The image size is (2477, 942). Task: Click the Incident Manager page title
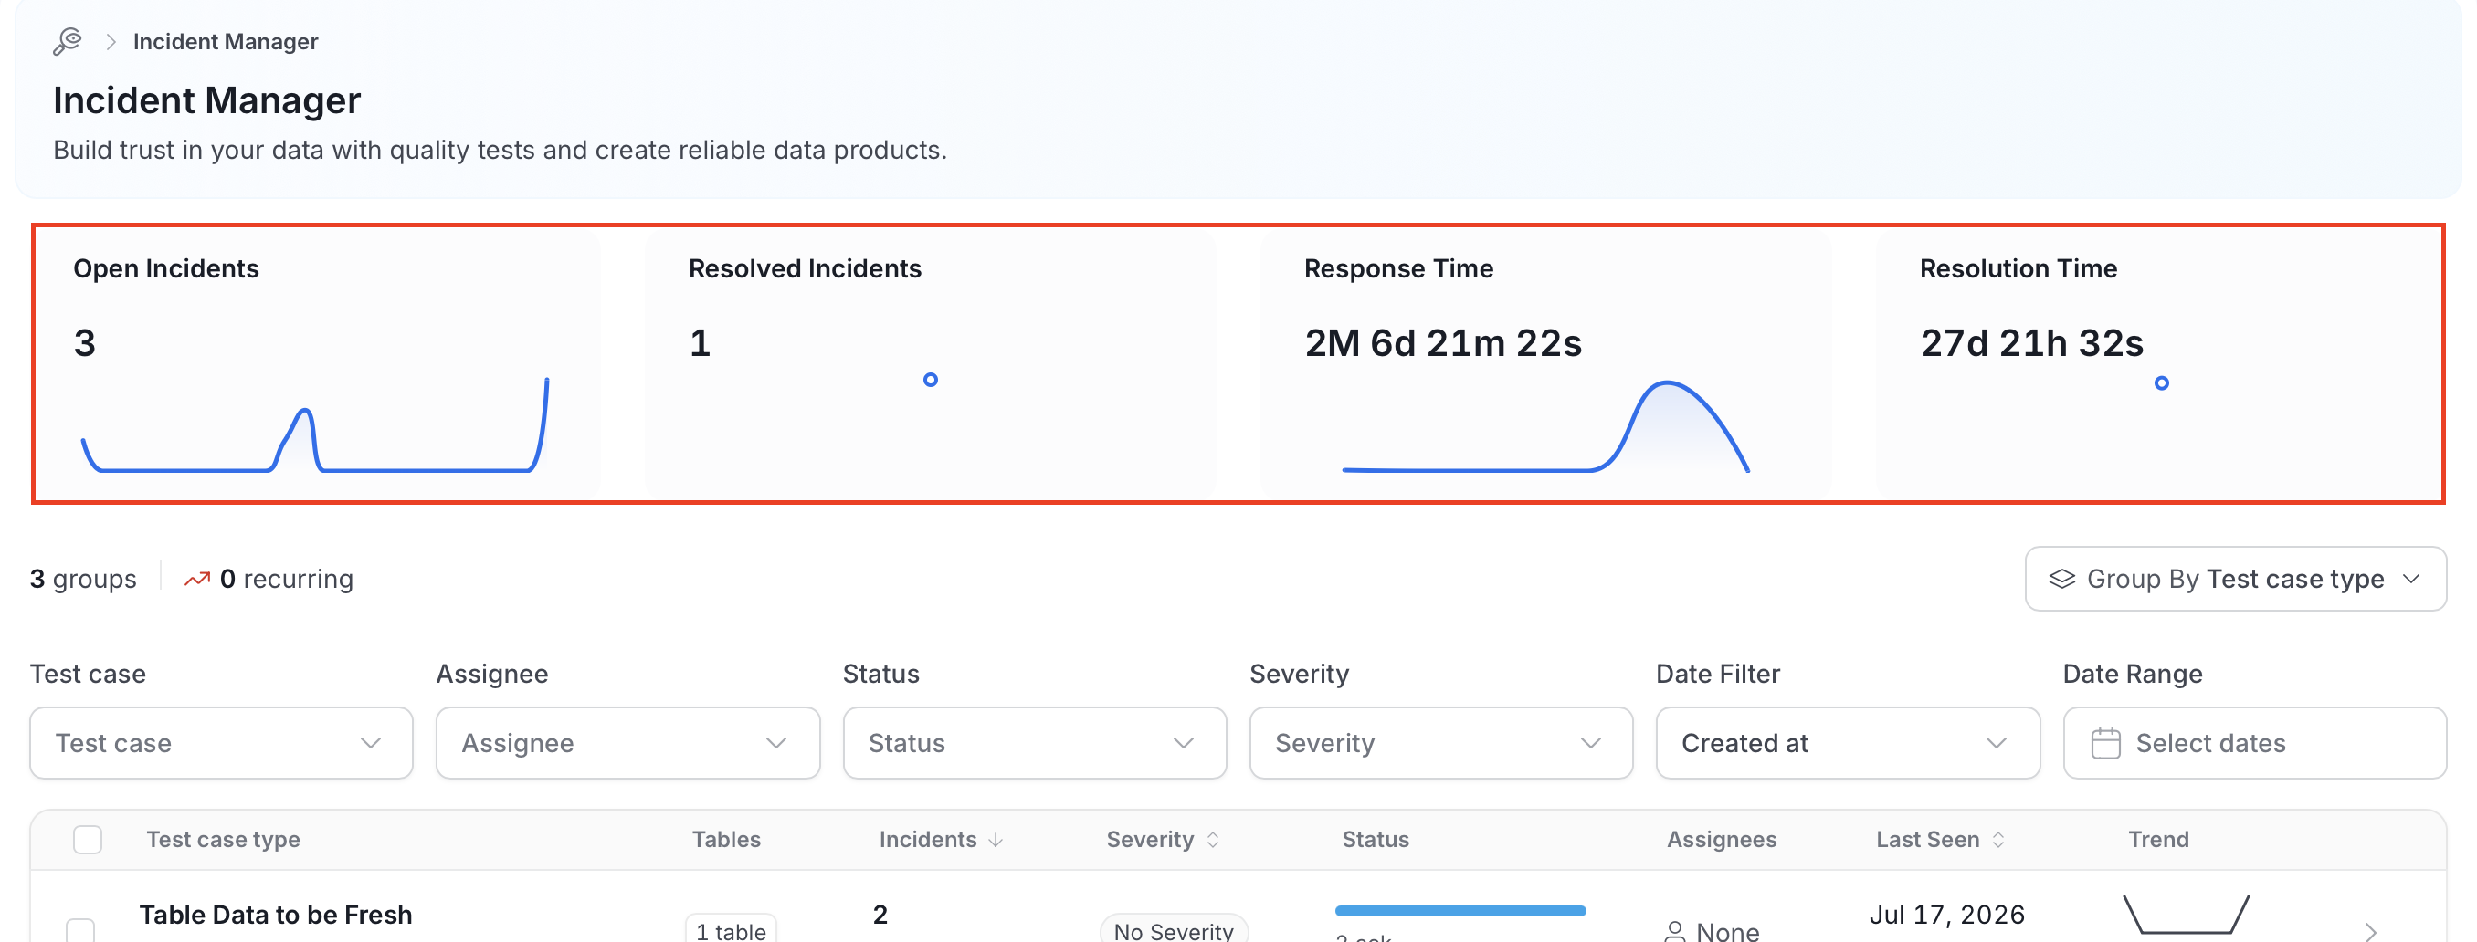(x=206, y=100)
